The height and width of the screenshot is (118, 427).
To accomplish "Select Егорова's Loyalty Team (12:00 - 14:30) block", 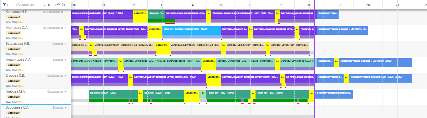I will coord(170,78).
